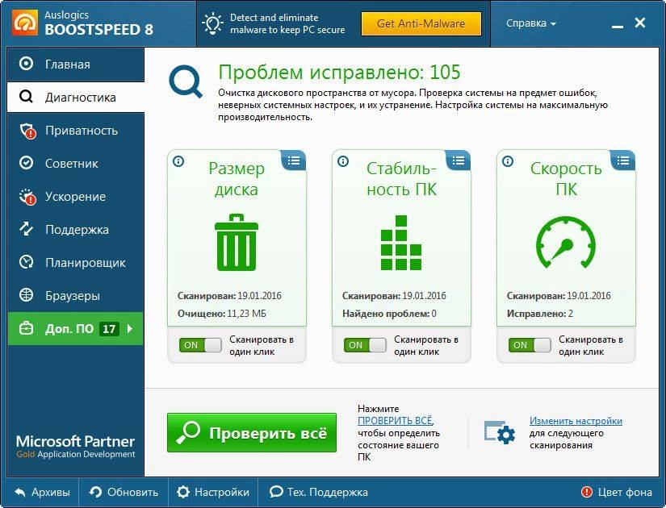Toggle ON switch under Стабильность ПК
Viewport: 666px width, 508px height.
point(365,345)
